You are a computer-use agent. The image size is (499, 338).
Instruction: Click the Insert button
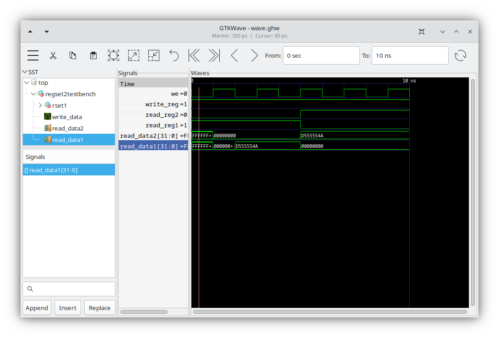tap(67, 307)
